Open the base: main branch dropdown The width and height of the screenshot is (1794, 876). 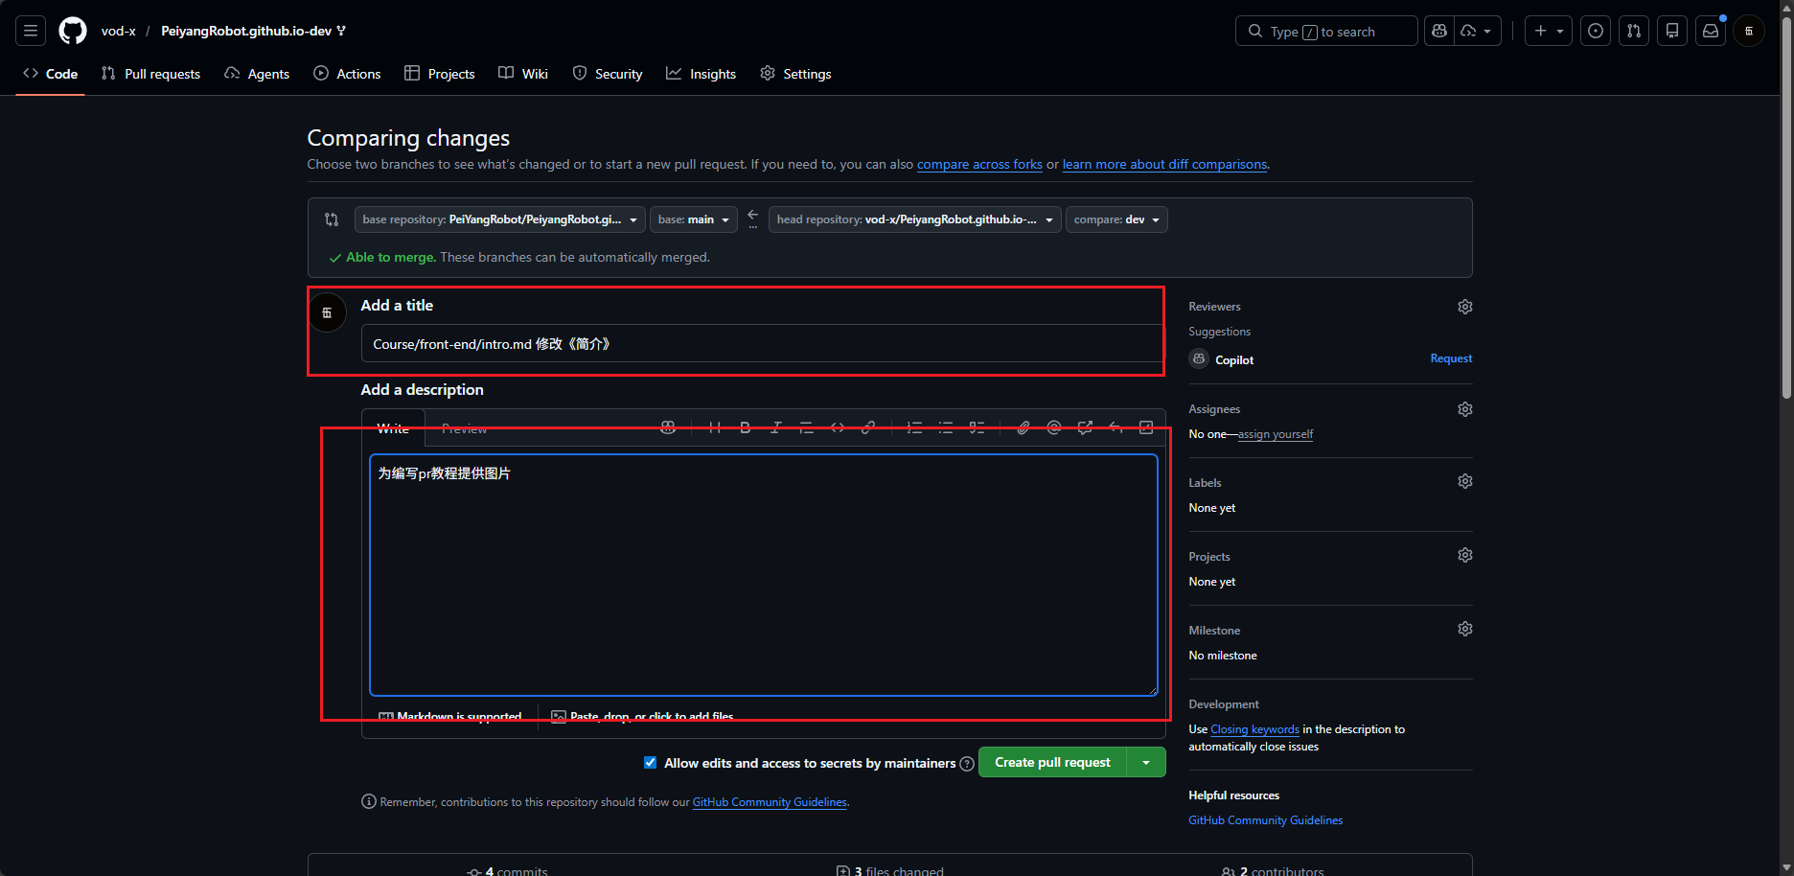point(694,219)
